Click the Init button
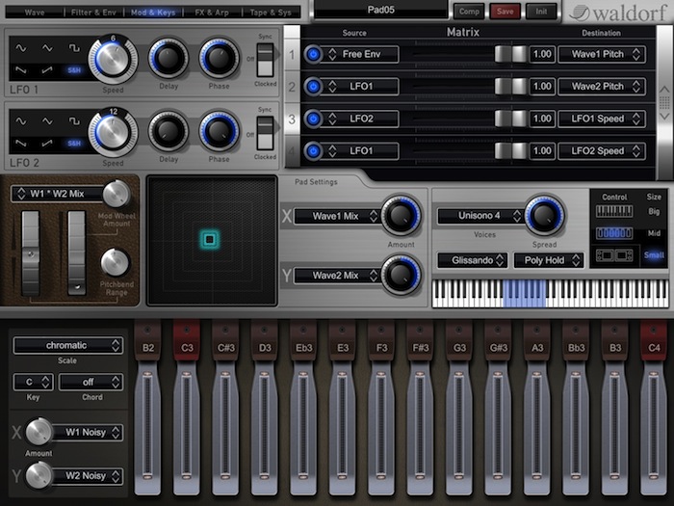Screen dimensions: 674x506 pos(541,12)
